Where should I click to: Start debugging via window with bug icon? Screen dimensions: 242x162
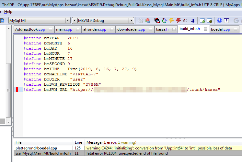click(x=210, y=21)
